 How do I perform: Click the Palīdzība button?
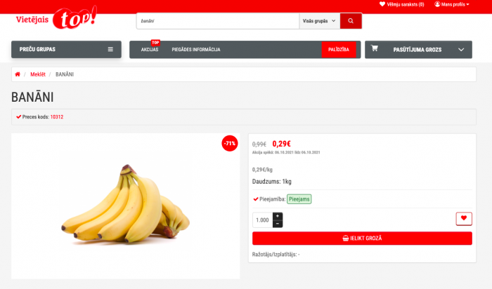[339, 50]
